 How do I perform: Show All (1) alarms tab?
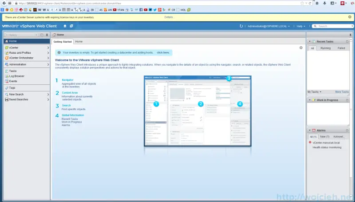[x=313, y=137]
